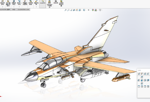Select Front view cube in Orientation panel

142,80
